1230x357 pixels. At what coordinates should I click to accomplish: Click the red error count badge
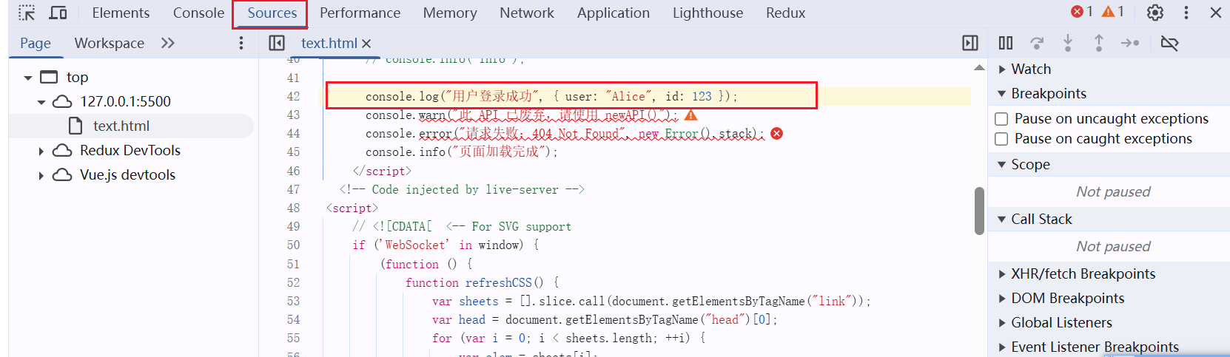point(1081,12)
